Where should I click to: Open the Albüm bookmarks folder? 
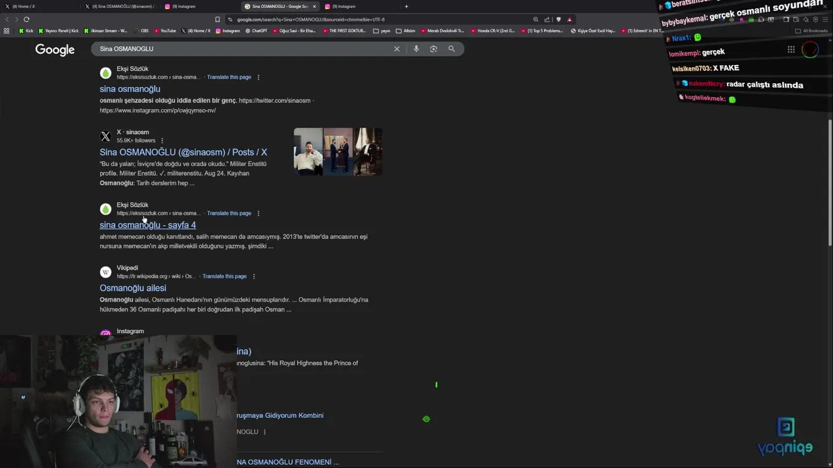[405, 31]
